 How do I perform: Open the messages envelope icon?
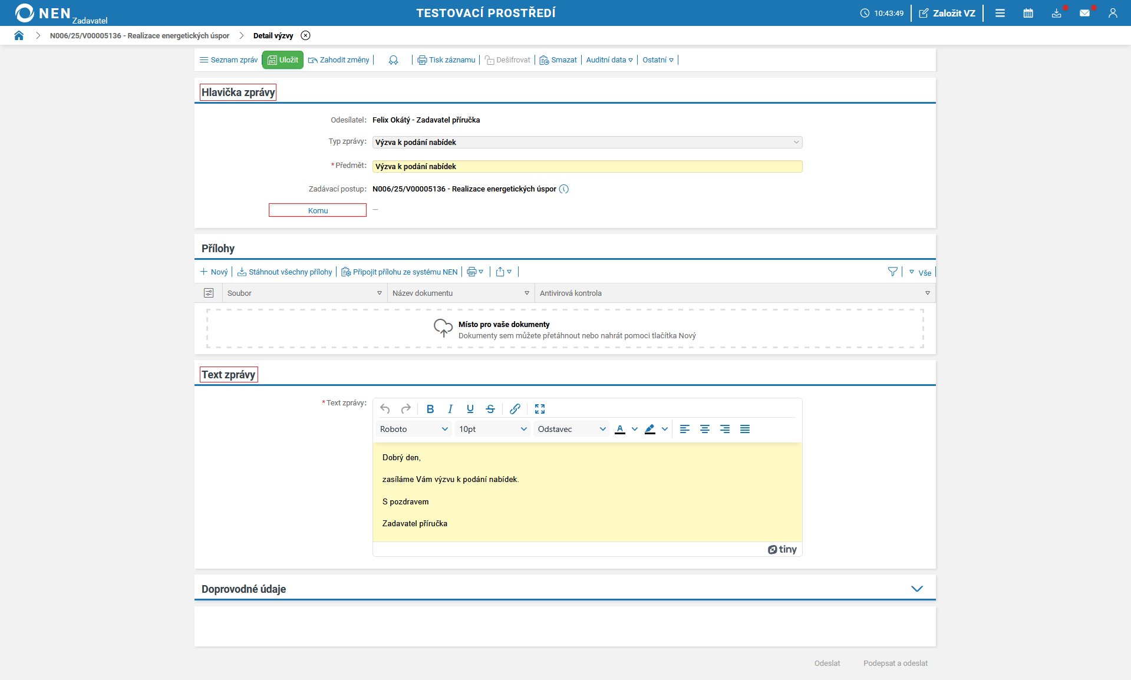point(1084,13)
